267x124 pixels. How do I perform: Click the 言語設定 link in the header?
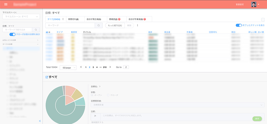(240, 5)
